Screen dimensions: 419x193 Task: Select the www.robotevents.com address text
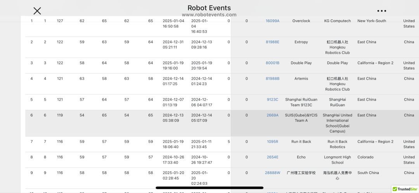(x=209, y=15)
